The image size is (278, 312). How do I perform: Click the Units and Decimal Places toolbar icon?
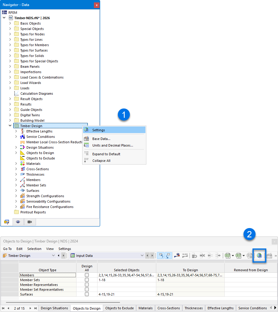tap(185, 255)
